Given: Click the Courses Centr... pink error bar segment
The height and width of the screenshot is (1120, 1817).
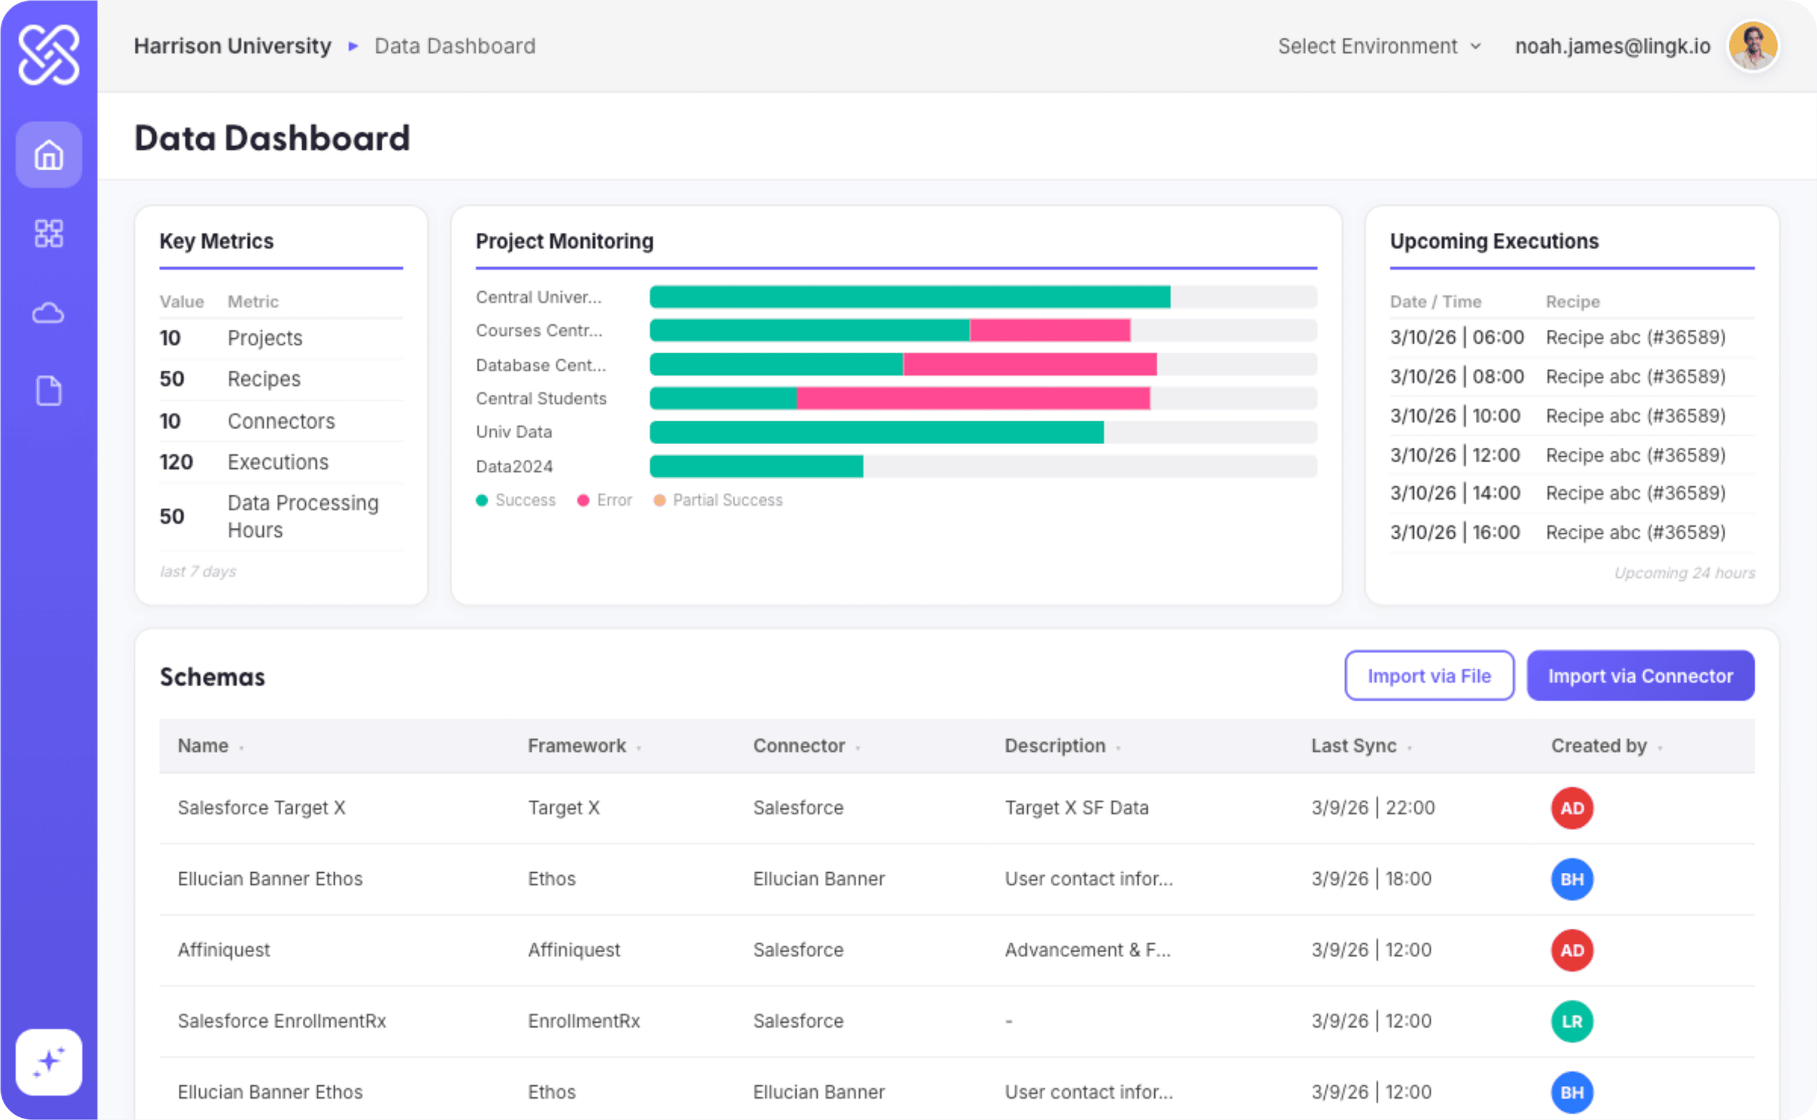Looking at the screenshot, I should pos(1049,331).
